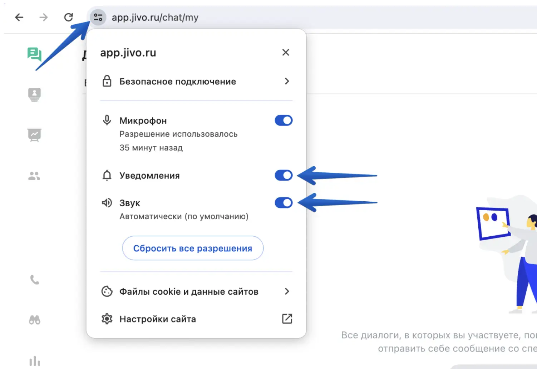The width and height of the screenshot is (537, 369).
Task: Disable the Микрофон permission toggle
Action: 284,120
